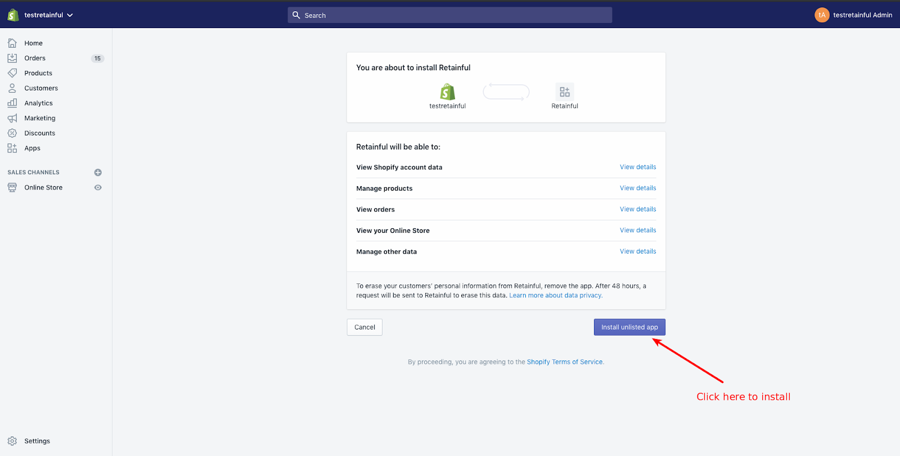This screenshot has width=900, height=456.
Task: Open Settings gear at bottom of sidebar
Action: click(12, 441)
